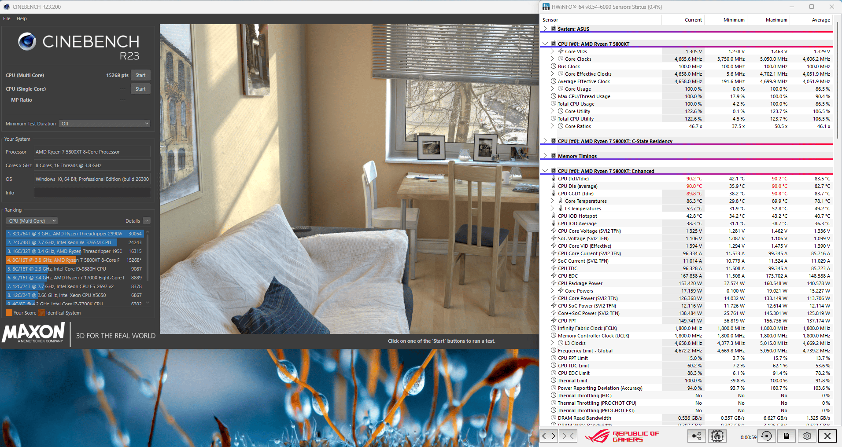Open the Minimum Test Duration dropdown
This screenshot has width=842, height=447.
tap(105, 124)
